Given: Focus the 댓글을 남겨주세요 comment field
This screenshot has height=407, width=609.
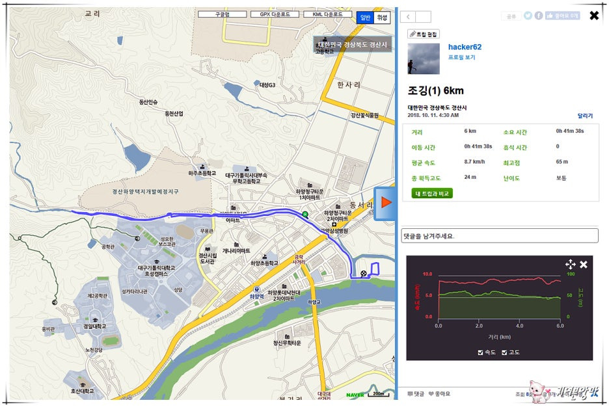Looking at the screenshot, I should point(500,236).
